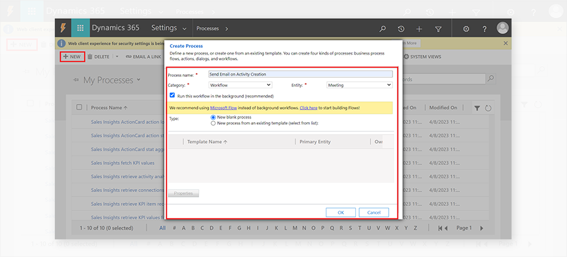Expand the DELETE split arrow

[x=117, y=57]
